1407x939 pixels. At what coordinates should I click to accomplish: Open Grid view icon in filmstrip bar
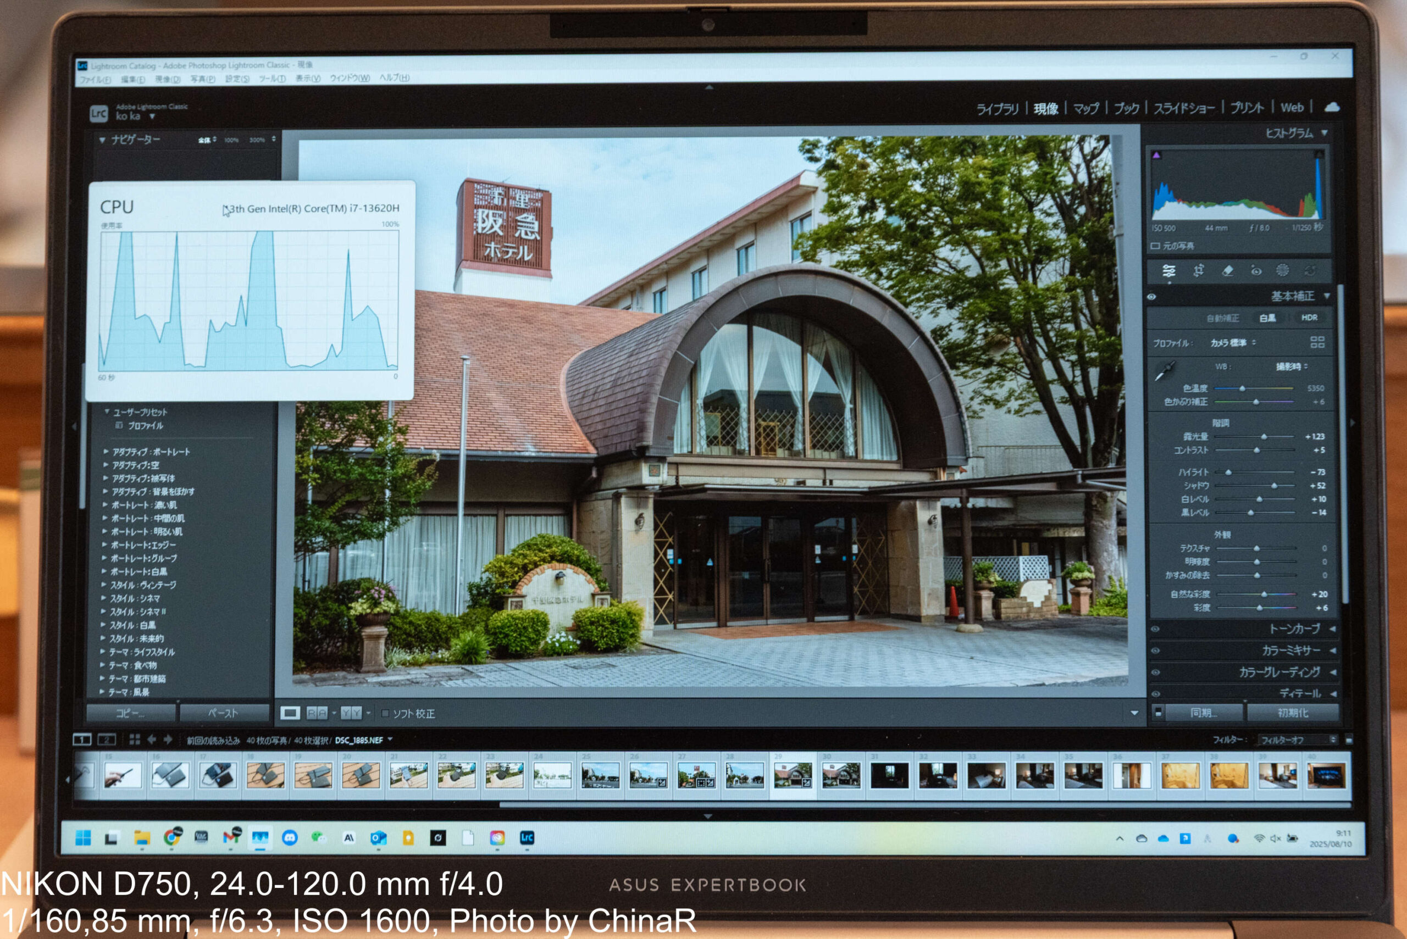[x=134, y=740]
